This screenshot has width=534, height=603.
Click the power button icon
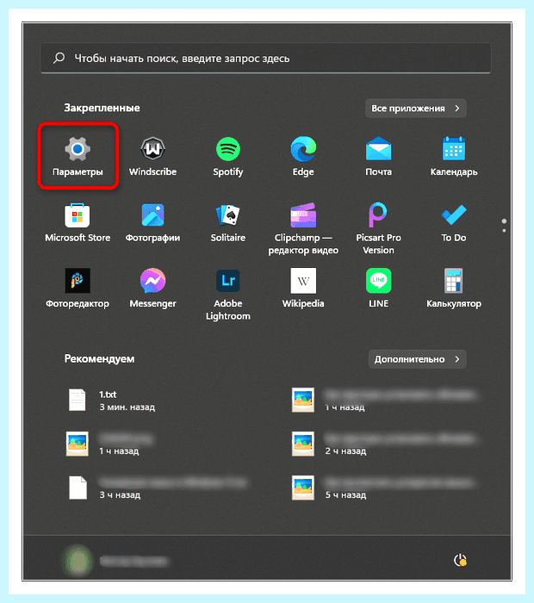coord(460,560)
